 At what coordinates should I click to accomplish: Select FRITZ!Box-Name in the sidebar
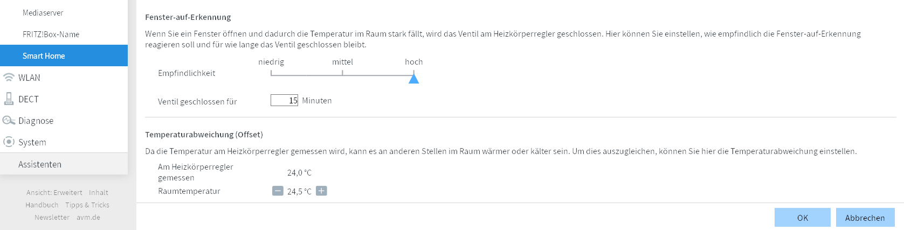coord(51,34)
